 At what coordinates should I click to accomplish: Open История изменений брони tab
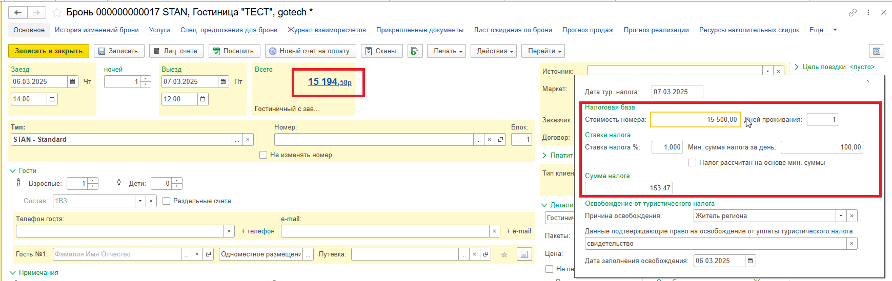click(97, 30)
